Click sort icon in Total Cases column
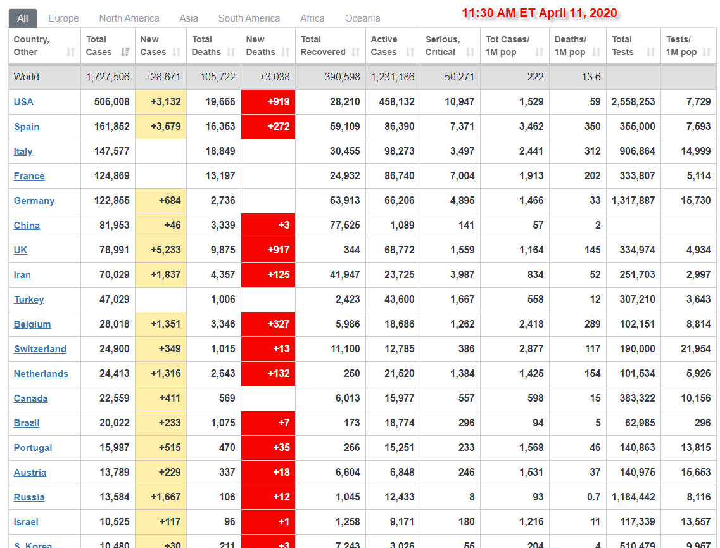This screenshot has height=548, width=720. tap(125, 52)
